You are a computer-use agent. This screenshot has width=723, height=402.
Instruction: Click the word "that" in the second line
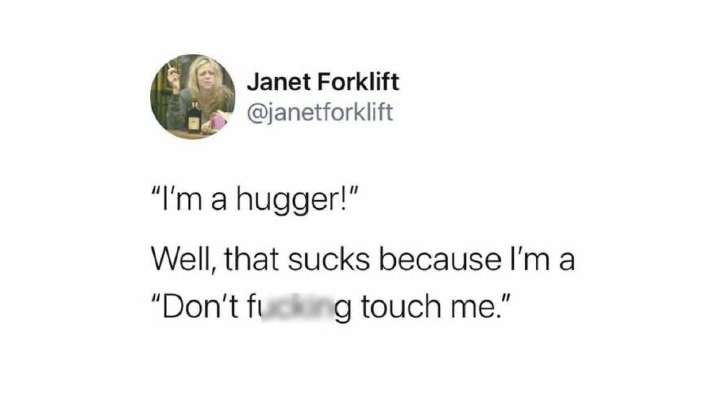point(252,259)
